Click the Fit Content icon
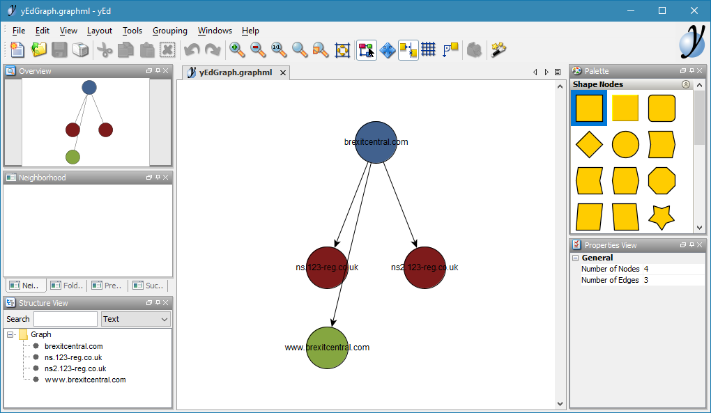 tap(342, 49)
